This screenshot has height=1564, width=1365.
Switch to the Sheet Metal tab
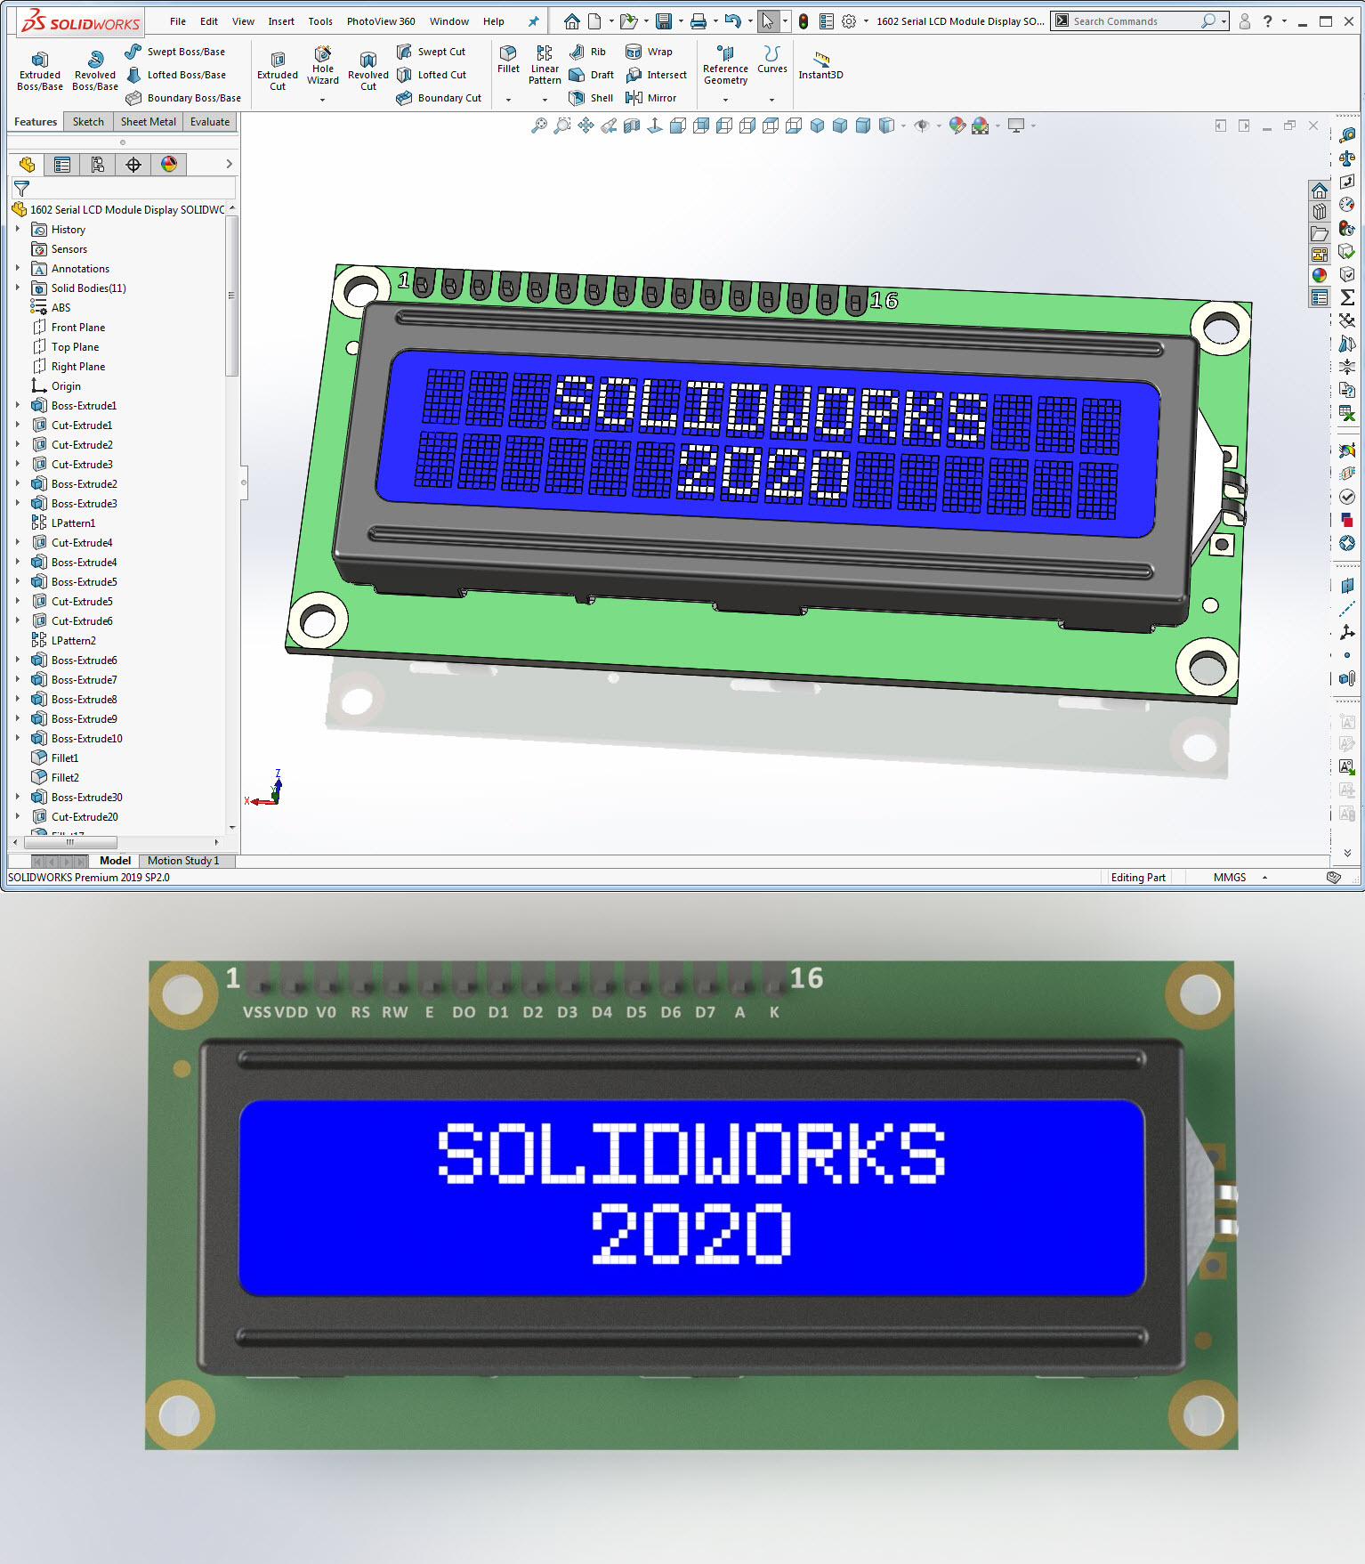tap(149, 122)
